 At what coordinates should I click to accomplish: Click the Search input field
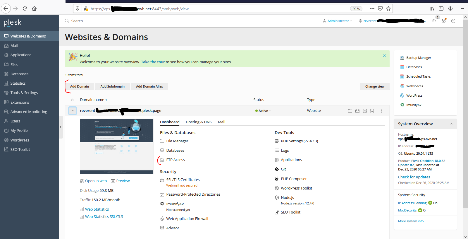(190, 21)
